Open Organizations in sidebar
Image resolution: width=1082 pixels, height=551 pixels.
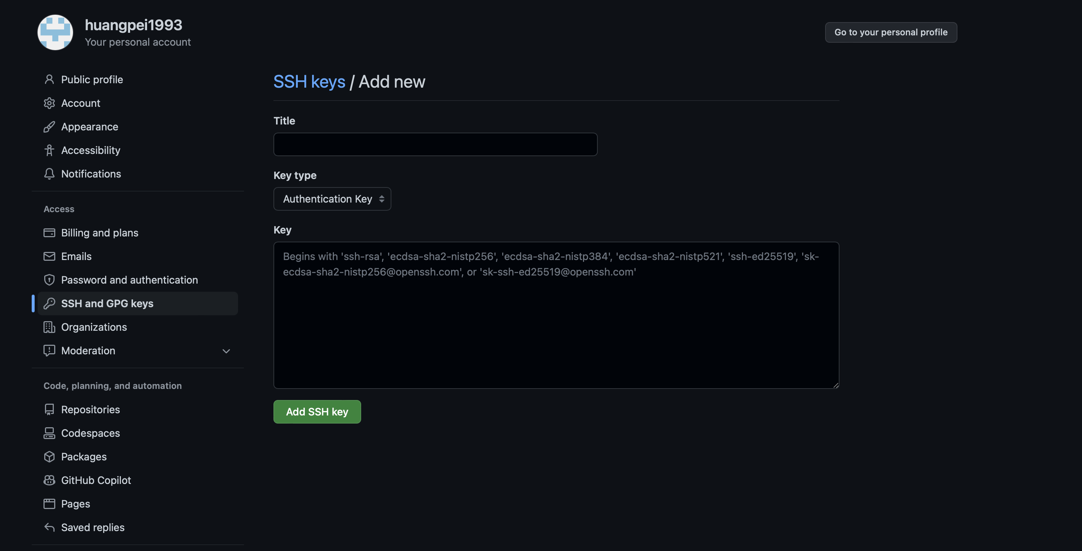(94, 326)
